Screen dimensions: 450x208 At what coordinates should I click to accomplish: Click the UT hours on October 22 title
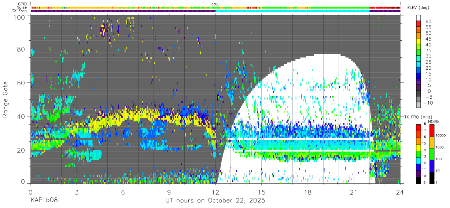click(x=215, y=201)
